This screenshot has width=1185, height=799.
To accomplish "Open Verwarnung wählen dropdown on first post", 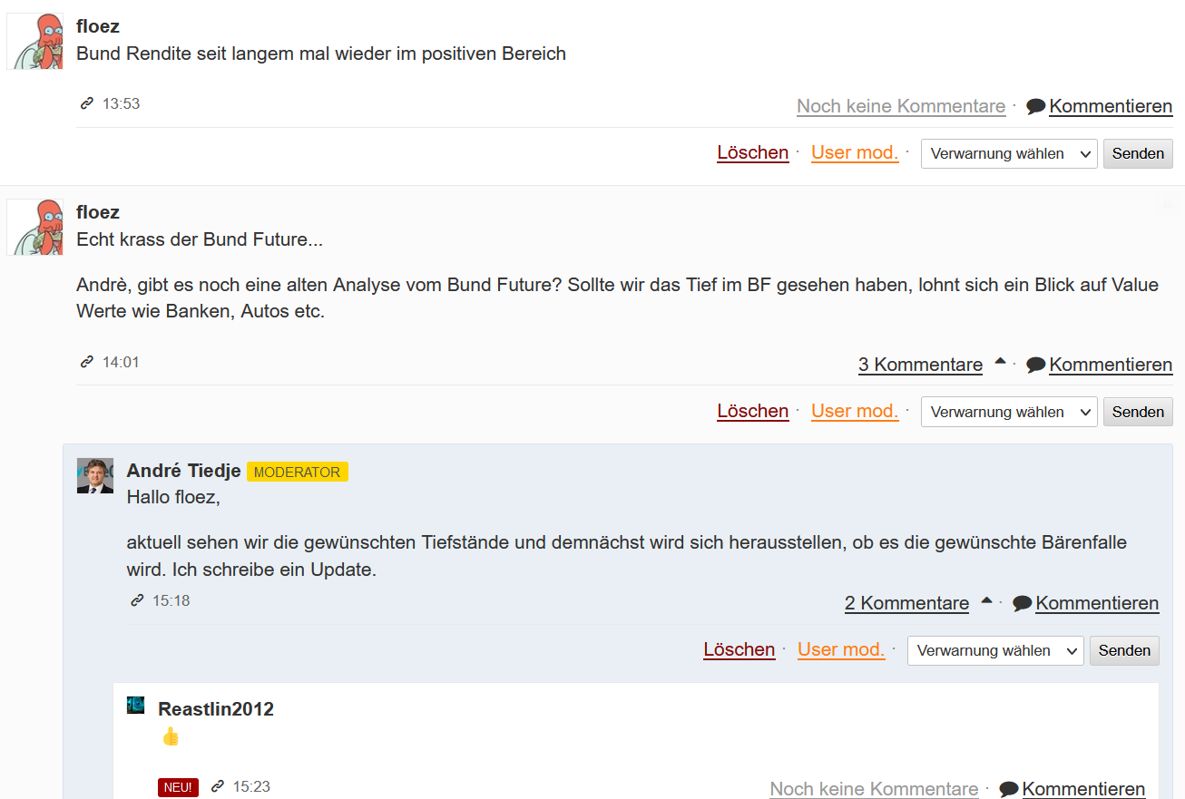I will pos(1008,153).
